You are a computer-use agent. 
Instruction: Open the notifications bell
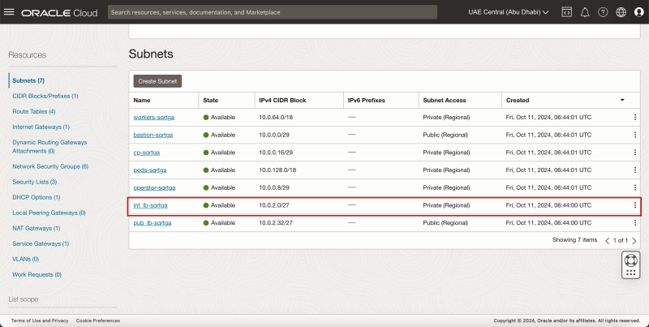(584, 12)
